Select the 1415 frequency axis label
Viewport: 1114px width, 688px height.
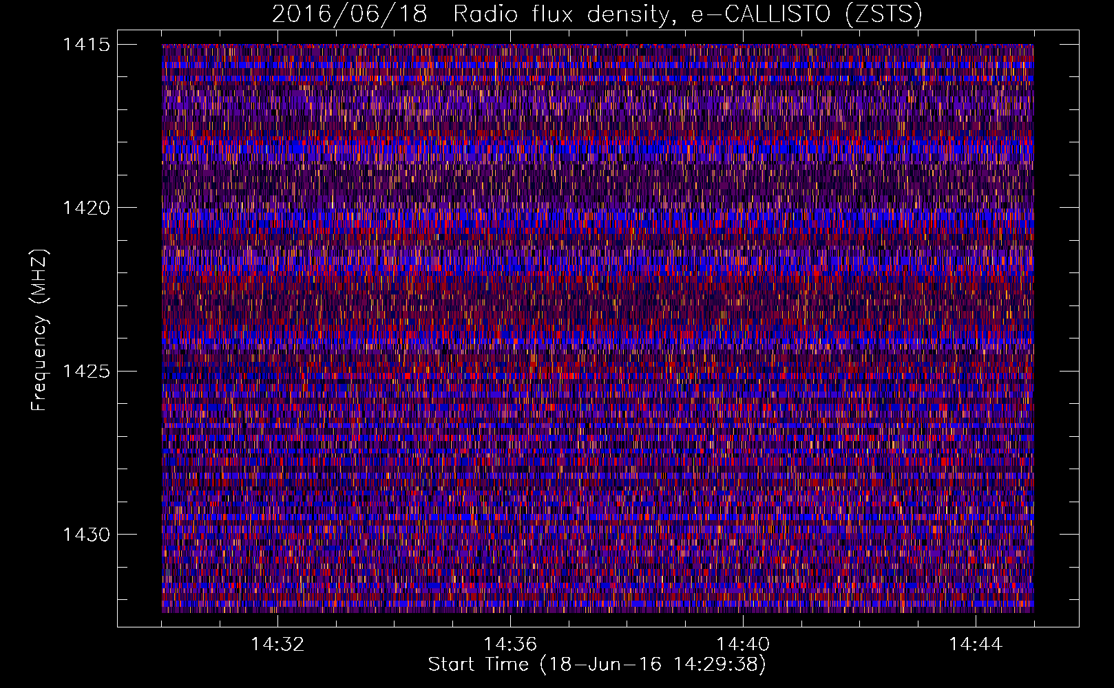tap(86, 45)
